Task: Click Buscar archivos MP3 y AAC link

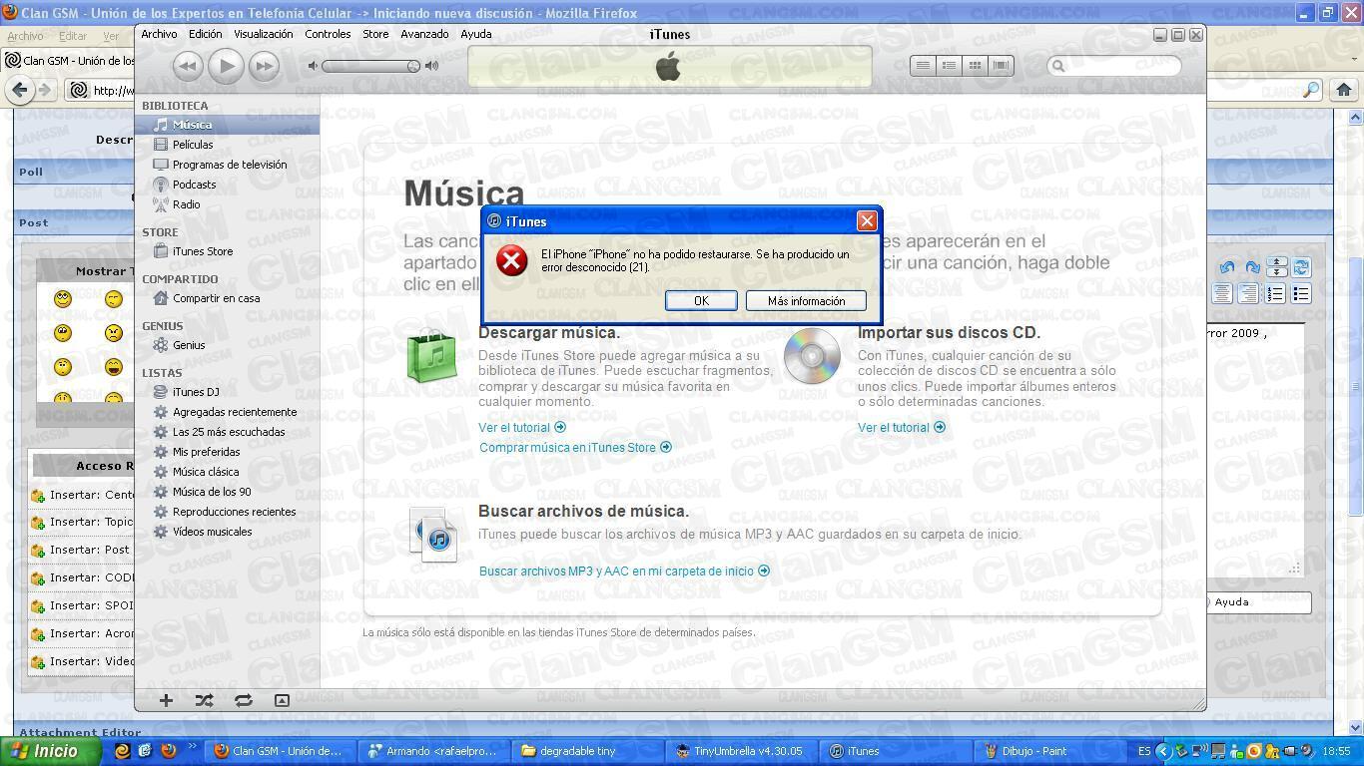Action: [x=624, y=571]
